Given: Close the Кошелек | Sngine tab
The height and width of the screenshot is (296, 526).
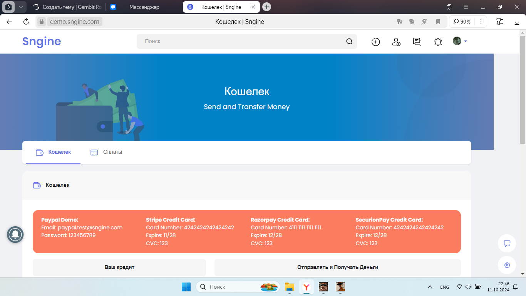Looking at the screenshot, I should tap(253, 7).
